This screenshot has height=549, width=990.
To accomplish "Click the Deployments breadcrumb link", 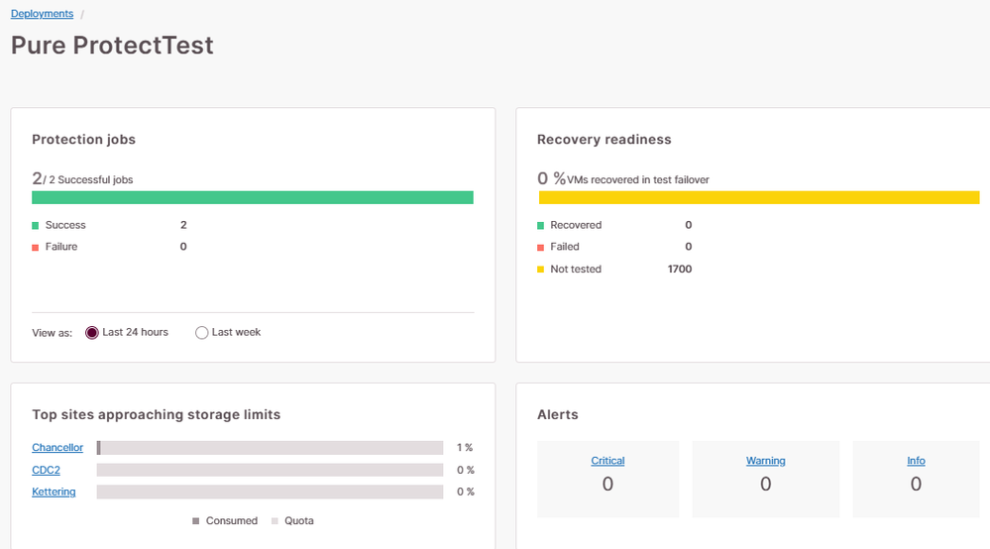I will pos(42,14).
